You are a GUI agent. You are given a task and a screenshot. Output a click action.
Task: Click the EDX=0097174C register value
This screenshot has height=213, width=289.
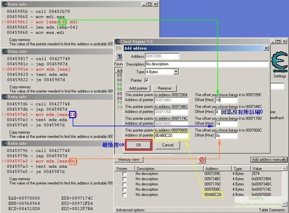77,198
